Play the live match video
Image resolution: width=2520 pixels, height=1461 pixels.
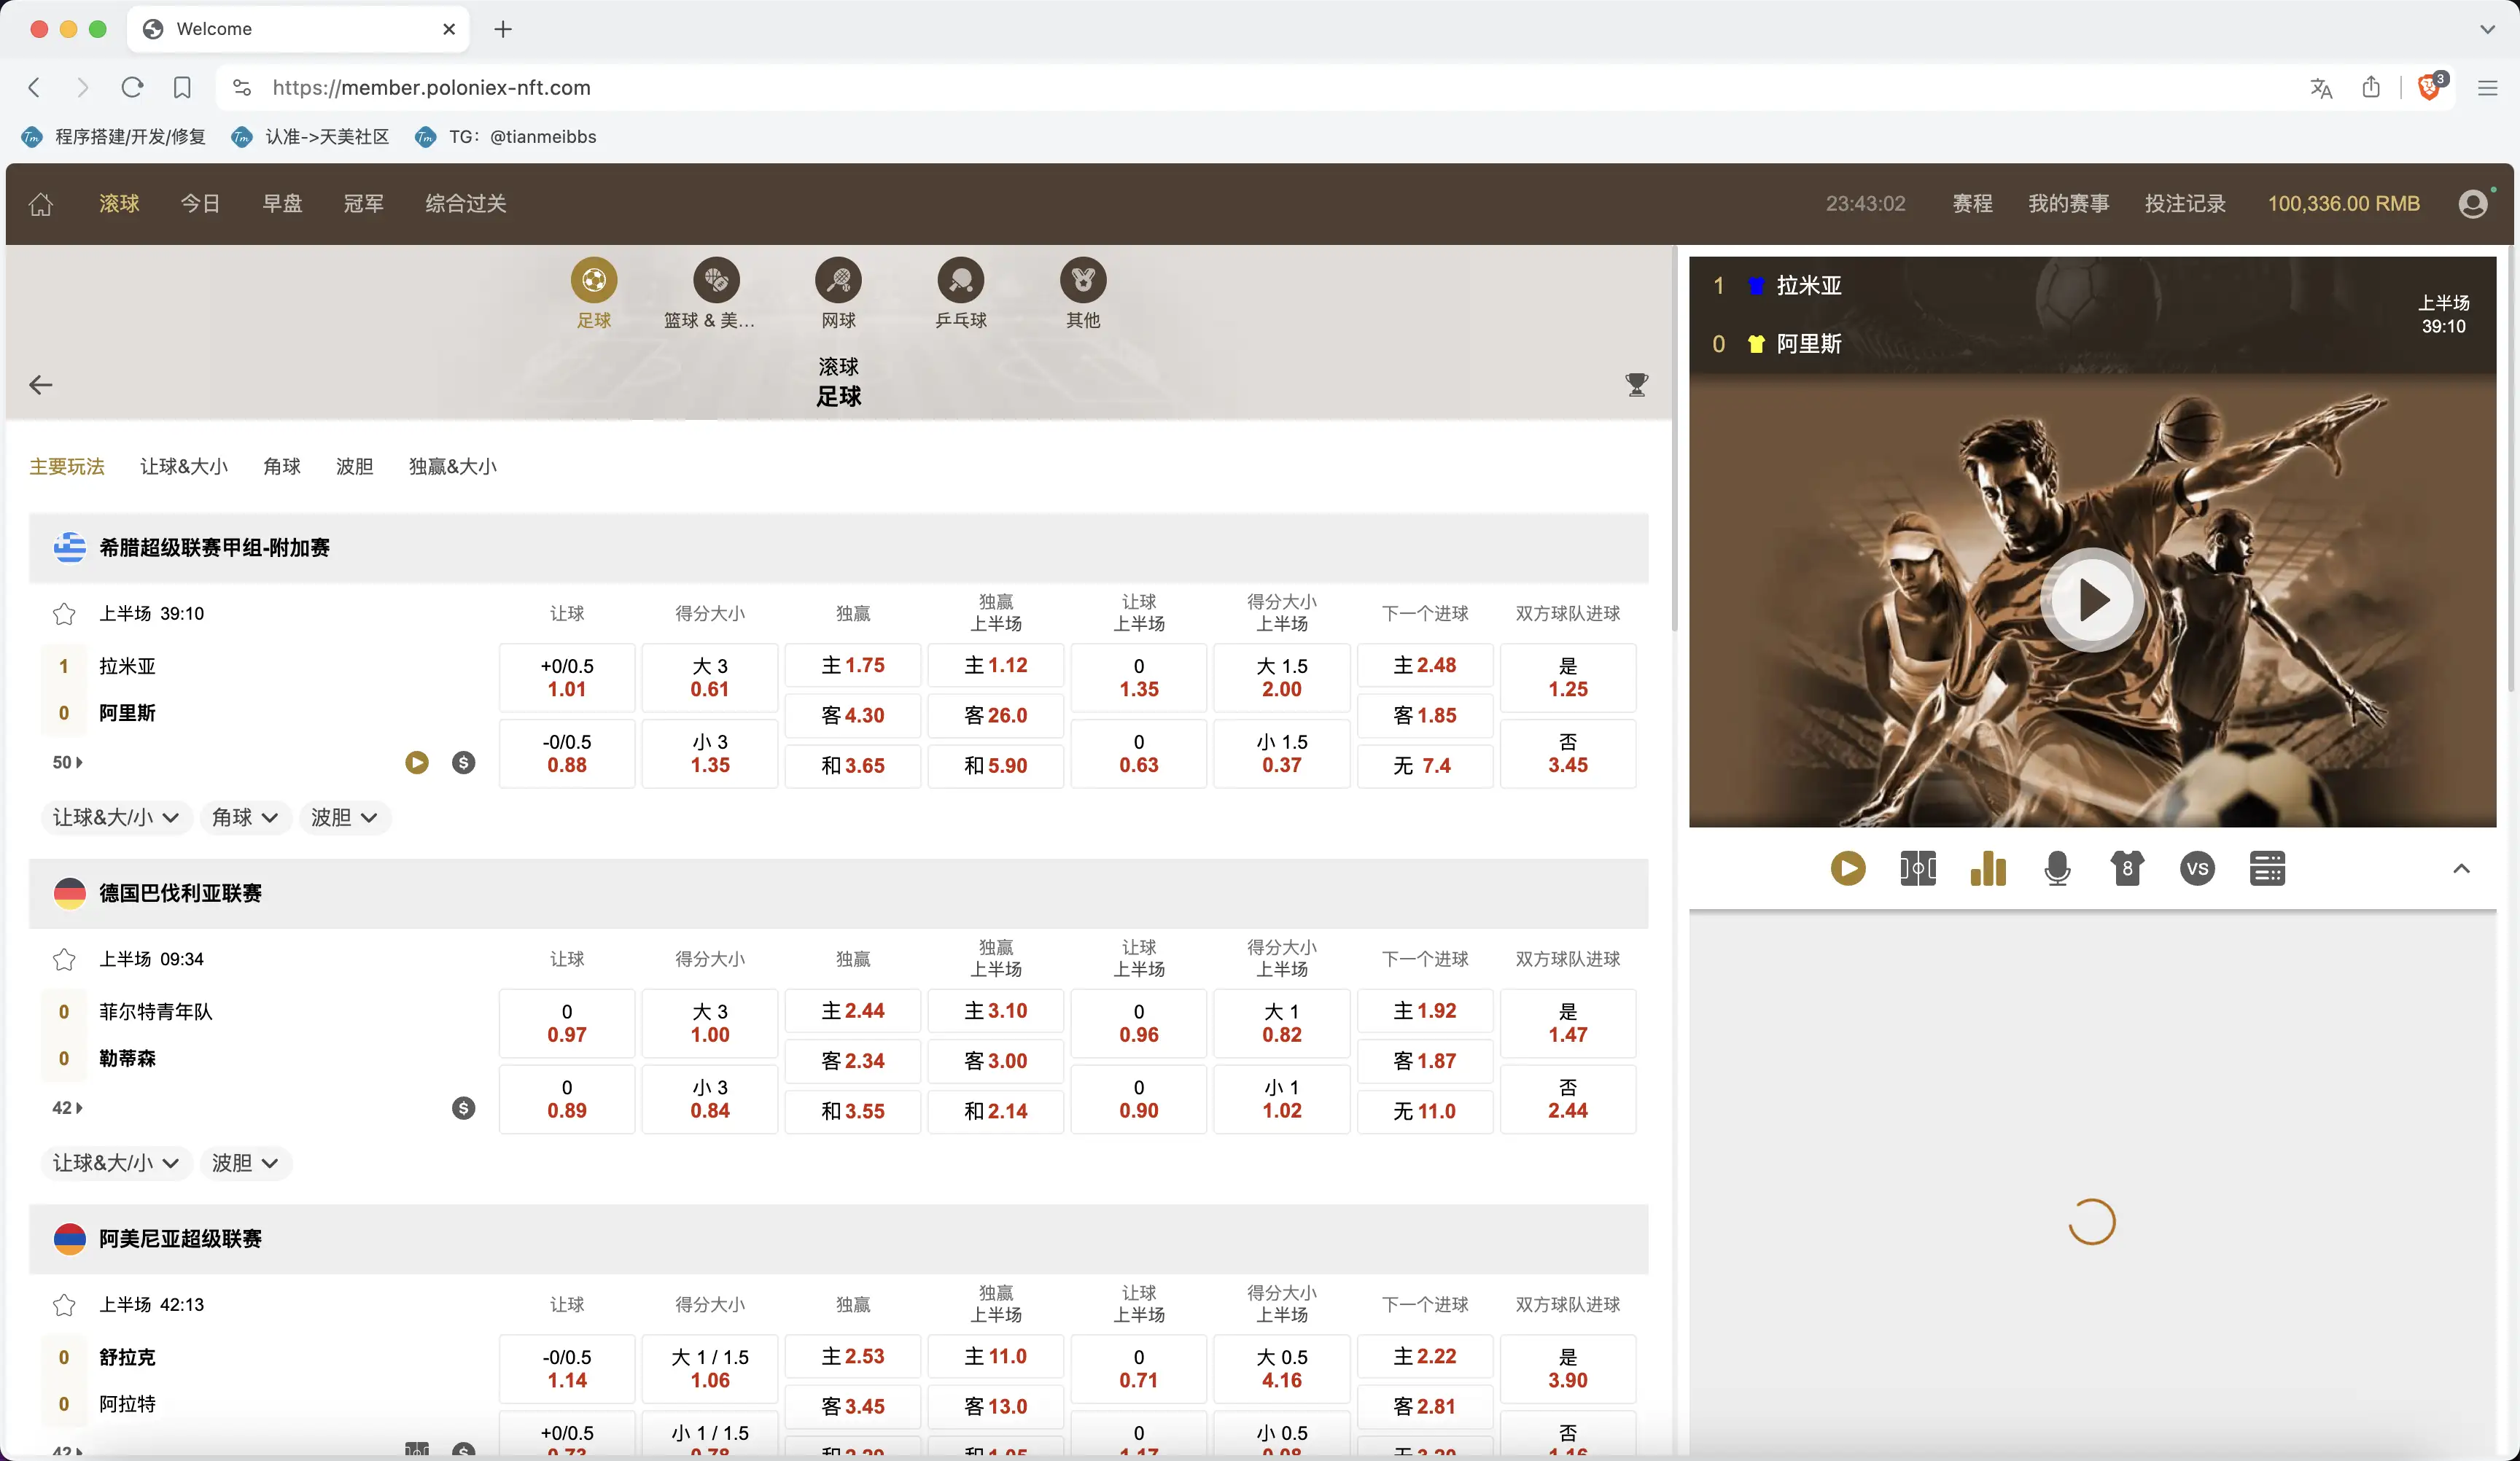click(x=2092, y=600)
